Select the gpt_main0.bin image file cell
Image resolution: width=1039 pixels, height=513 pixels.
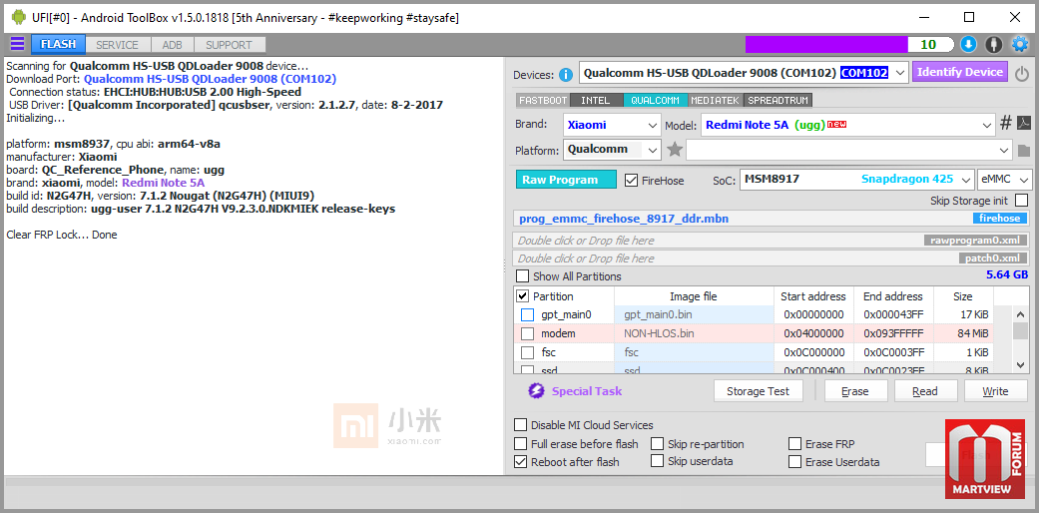(x=694, y=314)
